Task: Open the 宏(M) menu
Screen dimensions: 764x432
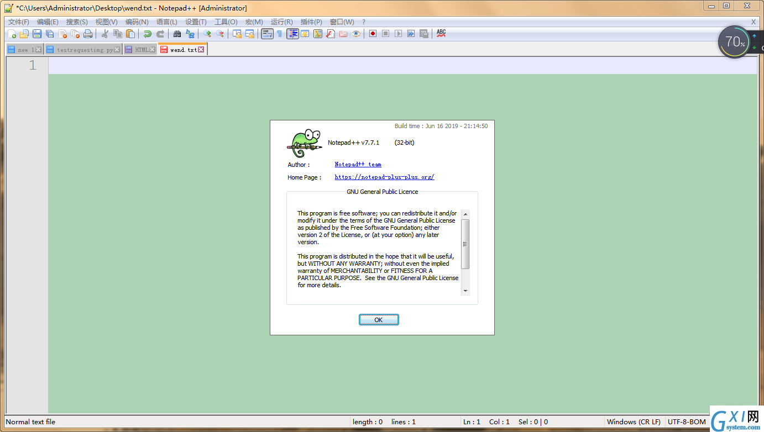Action: point(254,22)
